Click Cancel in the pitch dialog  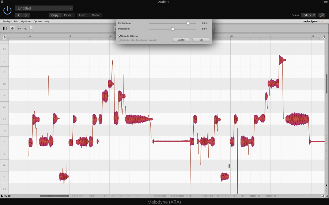point(181,40)
